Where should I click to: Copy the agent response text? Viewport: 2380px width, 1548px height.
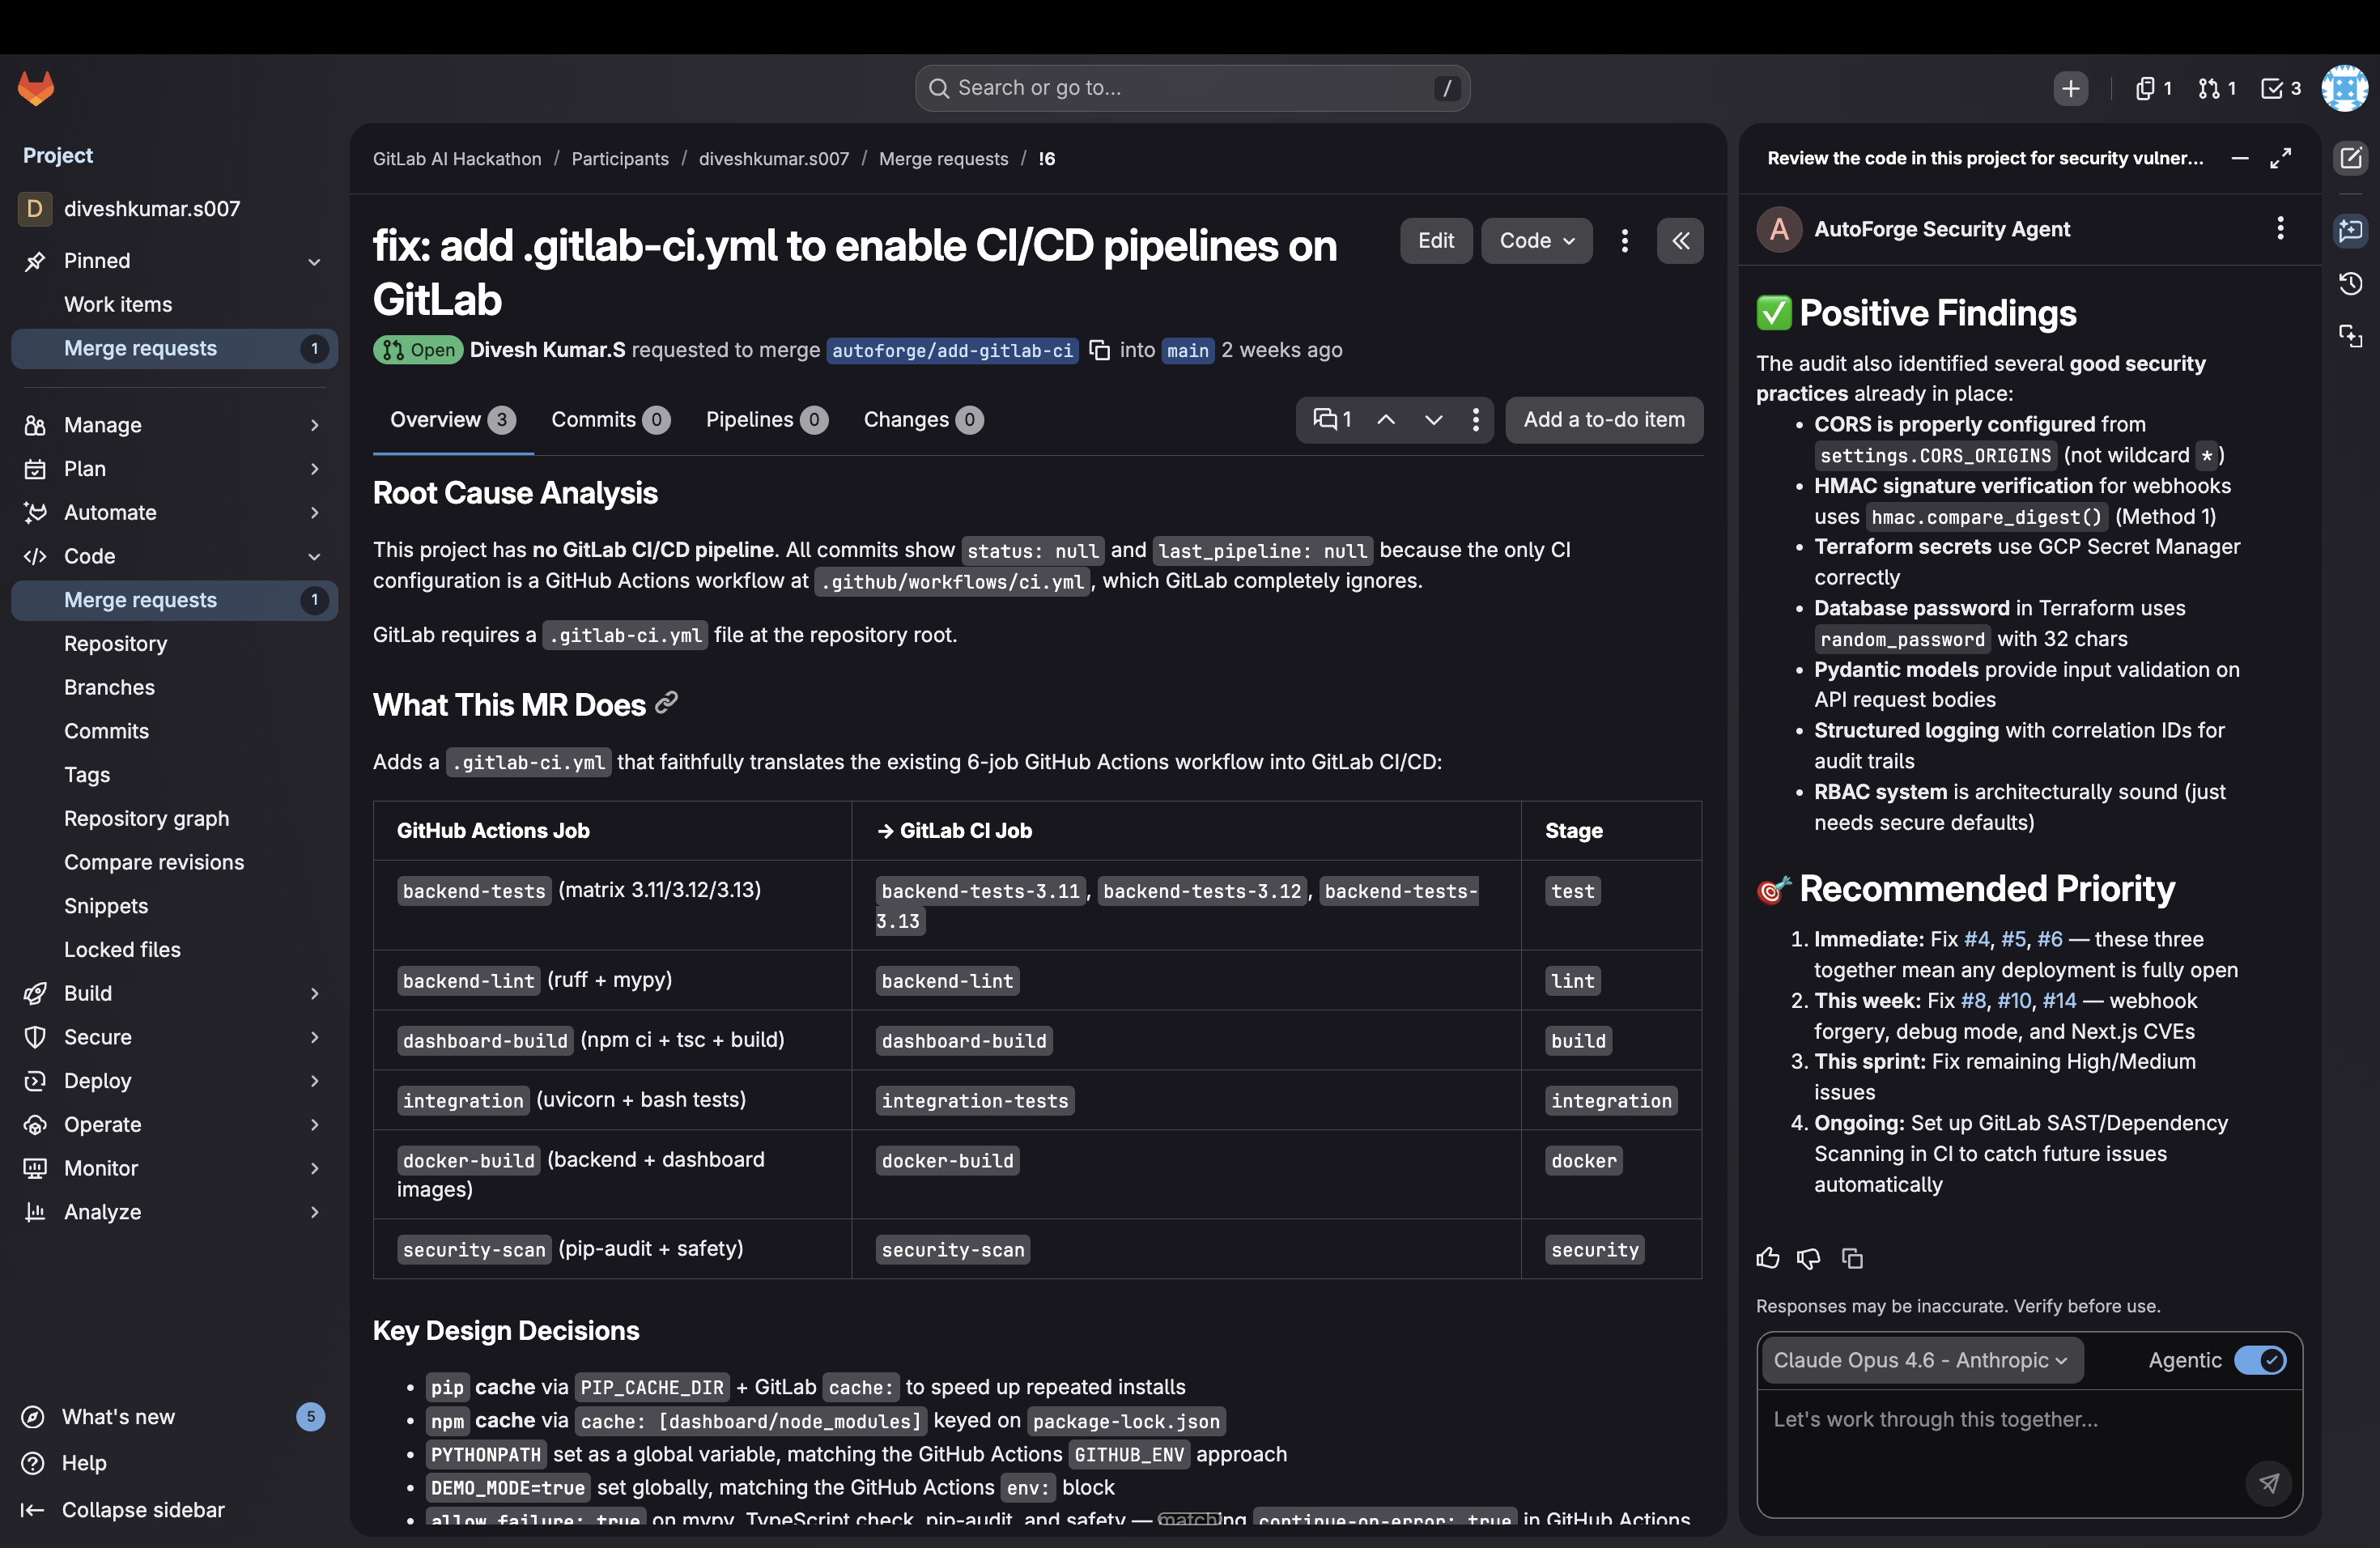(x=1852, y=1258)
